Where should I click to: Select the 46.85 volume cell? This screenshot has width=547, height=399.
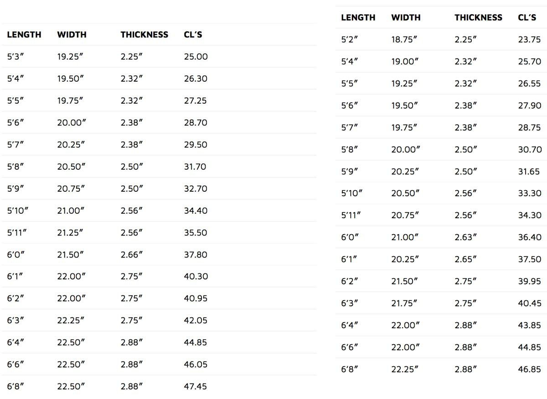pos(529,369)
